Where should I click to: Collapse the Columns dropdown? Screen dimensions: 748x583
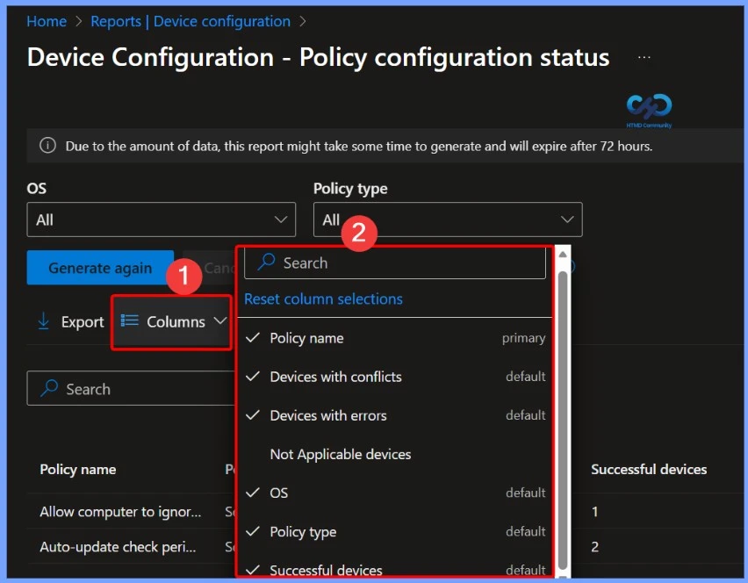(x=219, y=321)
